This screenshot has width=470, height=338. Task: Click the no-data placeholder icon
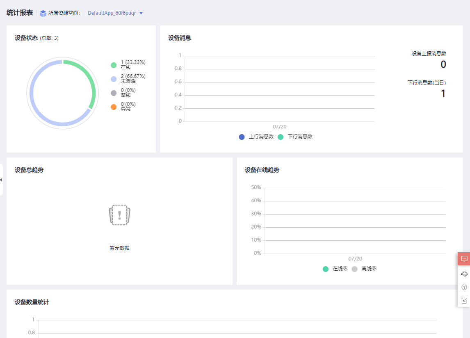tap(119, 215)
